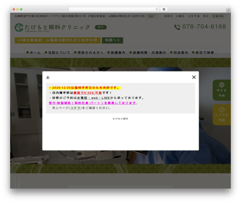The height and width of the screenshot is (203, 241).
Task: Open the 当院について menu item
Action: pyautogui.click(x=57, y=53)
